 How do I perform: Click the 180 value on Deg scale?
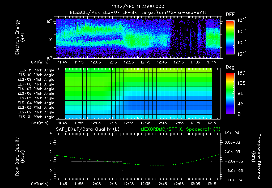click(241, 73)
